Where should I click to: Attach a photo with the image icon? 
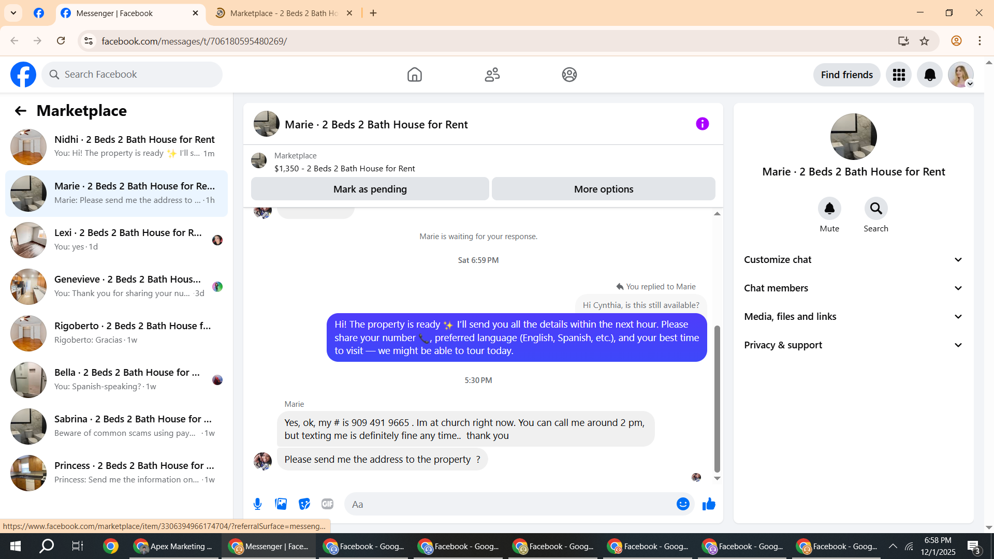[x=281, y=504]
